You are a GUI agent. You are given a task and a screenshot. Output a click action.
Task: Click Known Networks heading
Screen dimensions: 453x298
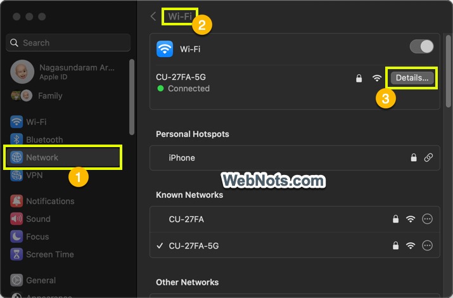(189, 195)
